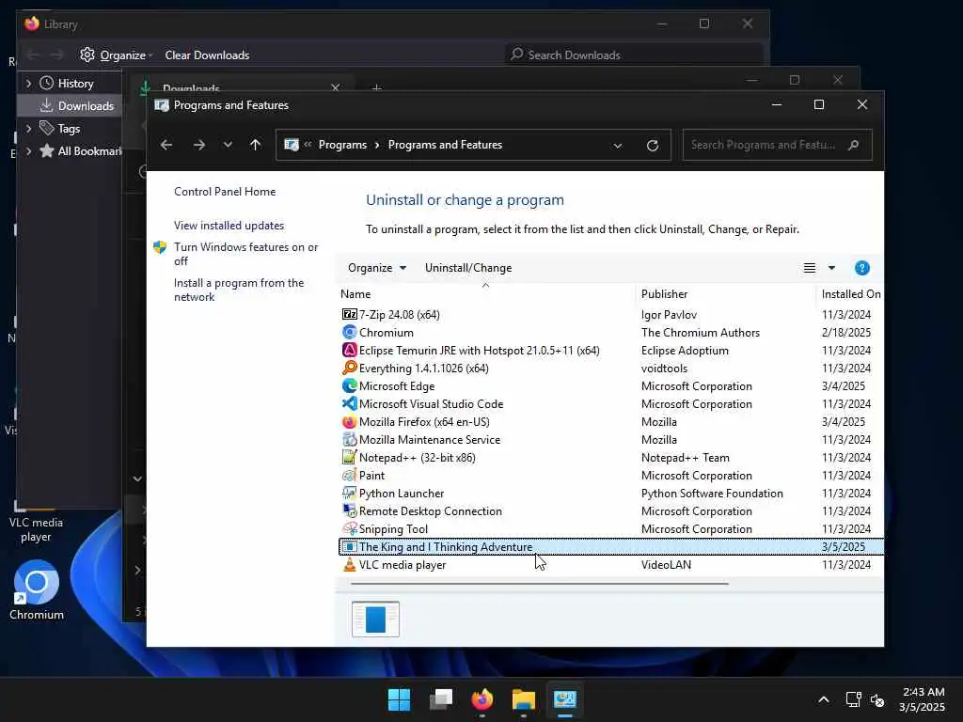This screenshot has height=722, width=963.
Task: Click the Control Panel taskbar icon
Action: pyautogui.click(x=564, y=699)
